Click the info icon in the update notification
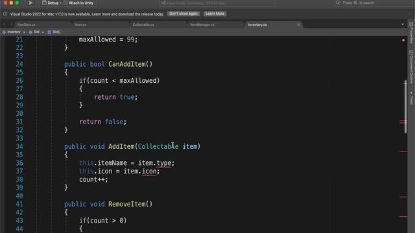Image resolution: width=415 pixels, height=233 pixels. pos(5,14)
